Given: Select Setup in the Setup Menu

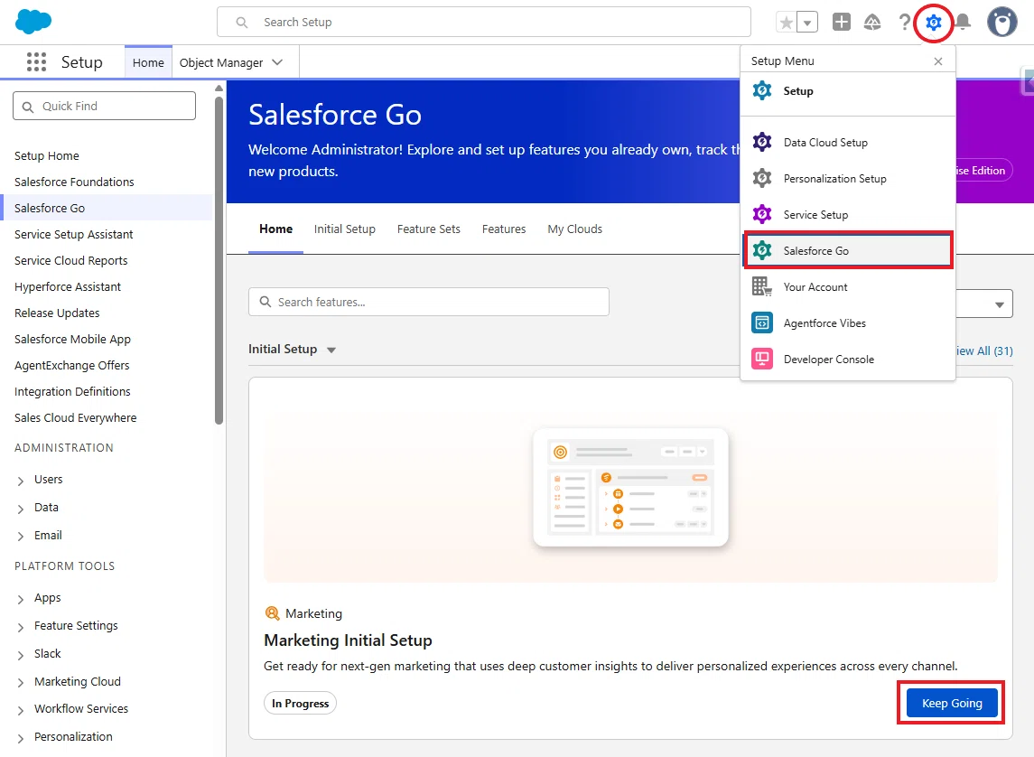Looking at the screenshot, I should point(848,91).
